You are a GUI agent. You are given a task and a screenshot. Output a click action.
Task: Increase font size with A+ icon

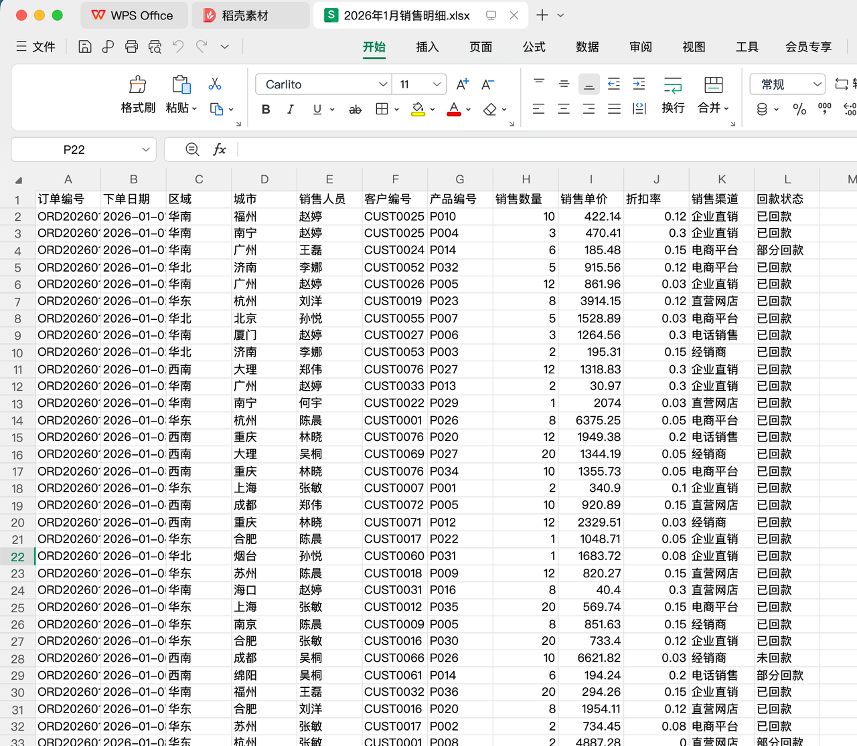pos(463,84)
